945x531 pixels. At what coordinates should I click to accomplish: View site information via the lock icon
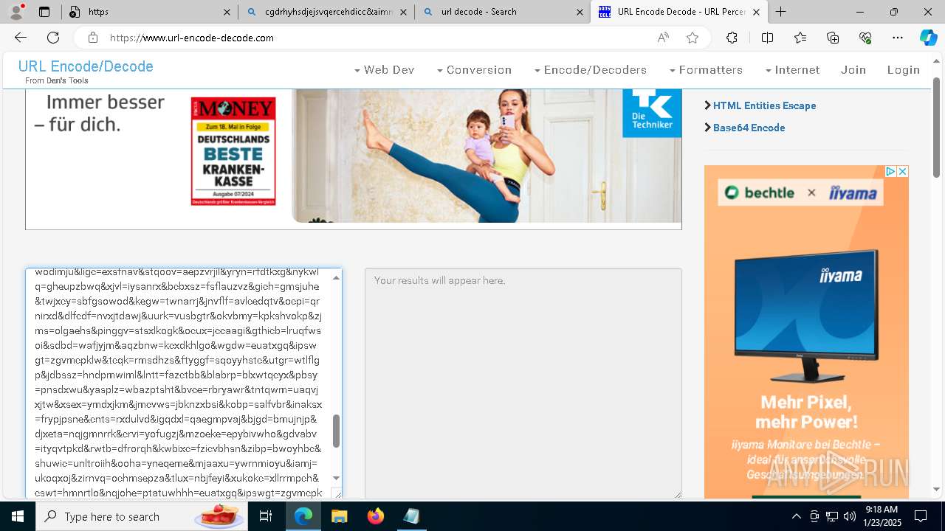[x=92, y=38]
